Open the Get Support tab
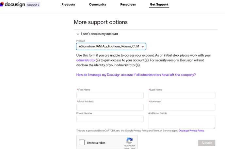Screen dimensions: 225x152 click(159, 5)
